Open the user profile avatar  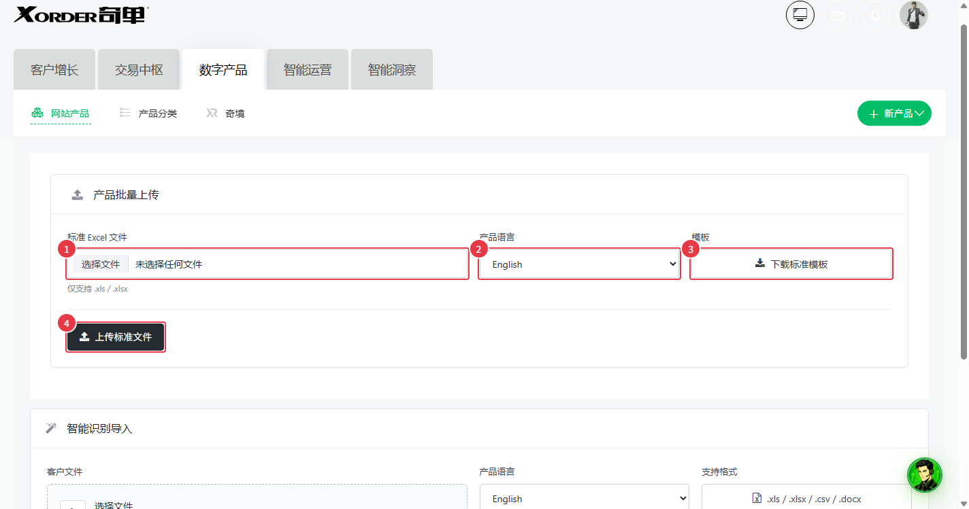914,15
